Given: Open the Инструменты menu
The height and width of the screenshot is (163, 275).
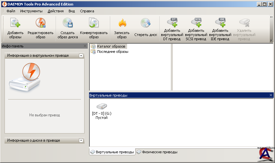Looking at the screenshot, I should click(x=31, y=11).
